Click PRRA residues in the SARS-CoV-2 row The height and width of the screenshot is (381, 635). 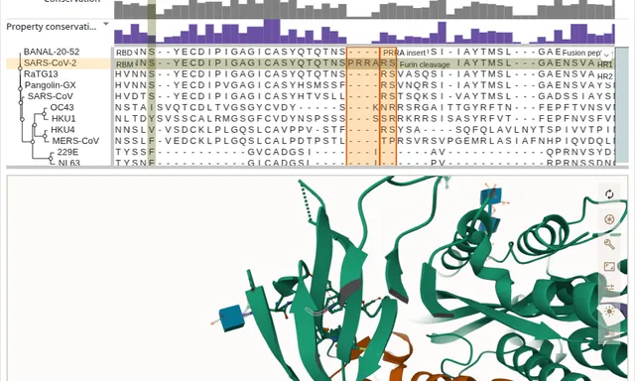point(363,63)
